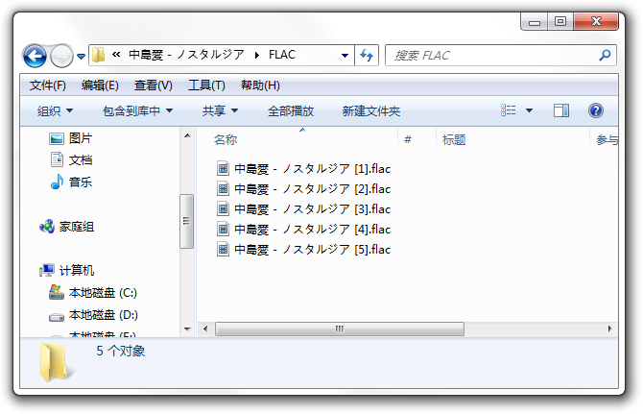Click the horizontal scrollbar thumb

340,329
